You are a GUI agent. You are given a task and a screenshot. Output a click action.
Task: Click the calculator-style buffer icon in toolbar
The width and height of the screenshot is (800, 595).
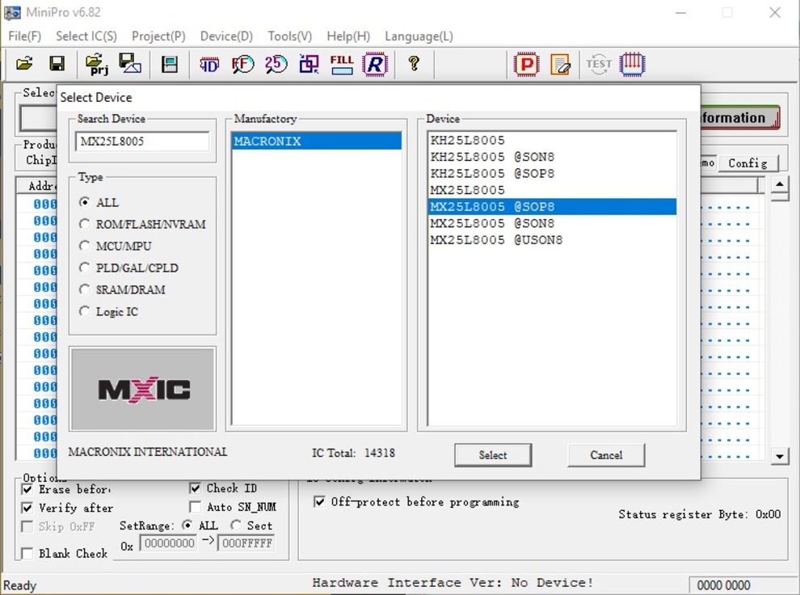click(x=170, y=65)
